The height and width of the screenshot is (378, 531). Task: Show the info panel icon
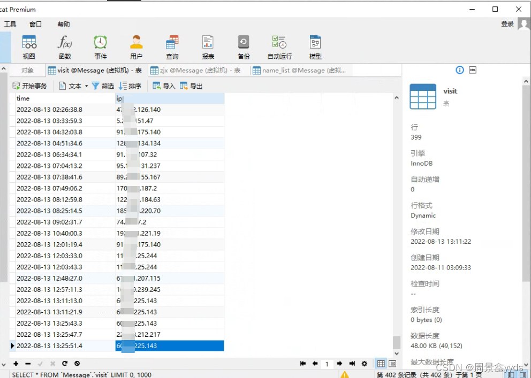coord(460,70)
